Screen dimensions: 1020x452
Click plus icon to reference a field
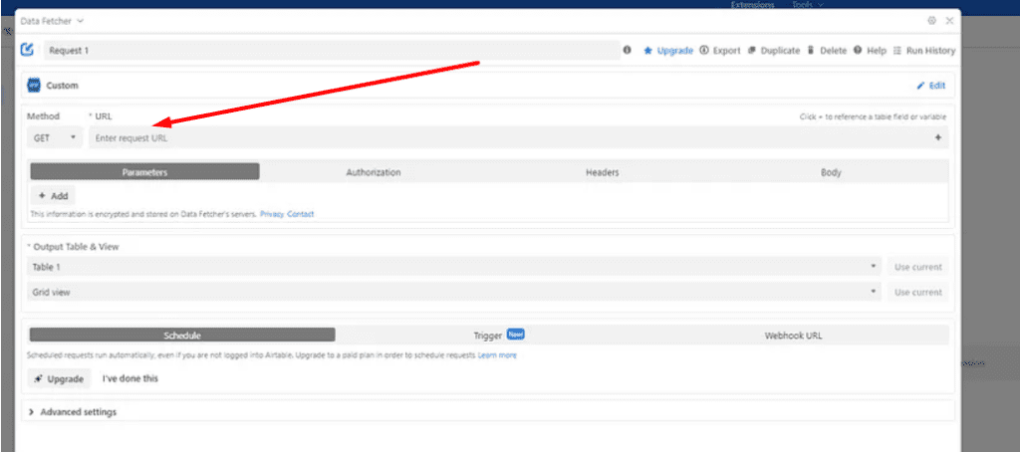(x=937, y=138)
